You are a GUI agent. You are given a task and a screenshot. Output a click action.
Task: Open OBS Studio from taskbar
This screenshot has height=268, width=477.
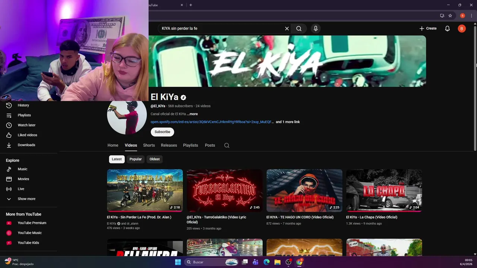(x=288, y=262)
